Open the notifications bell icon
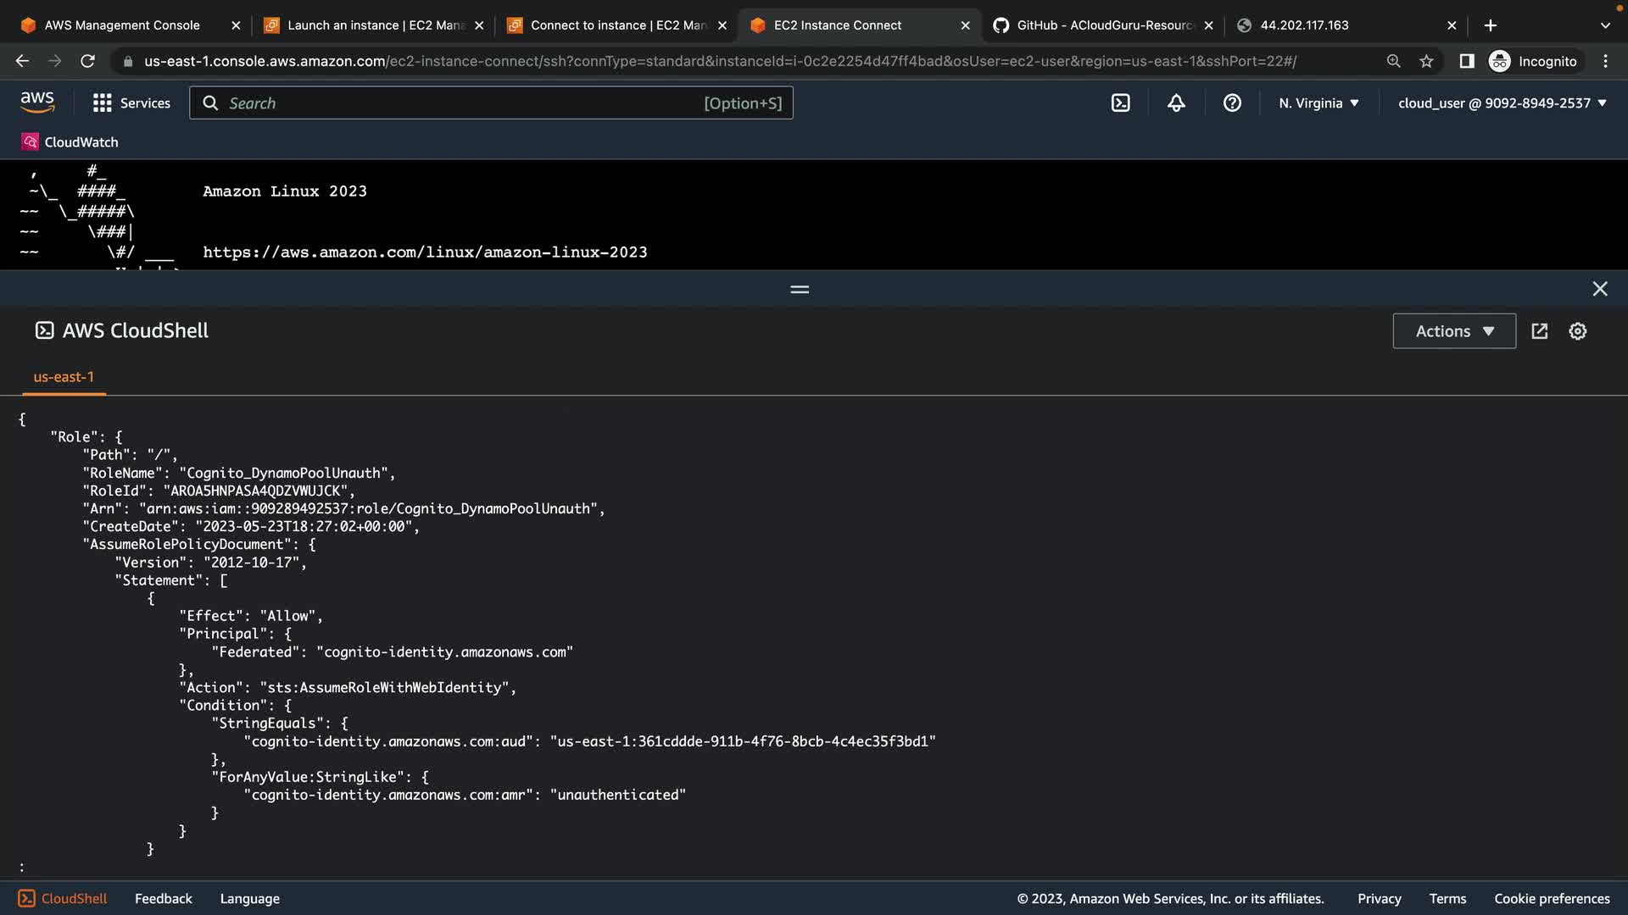Screen dimensions: 1628x915 pyautogui.click(x=1176, y=103)
